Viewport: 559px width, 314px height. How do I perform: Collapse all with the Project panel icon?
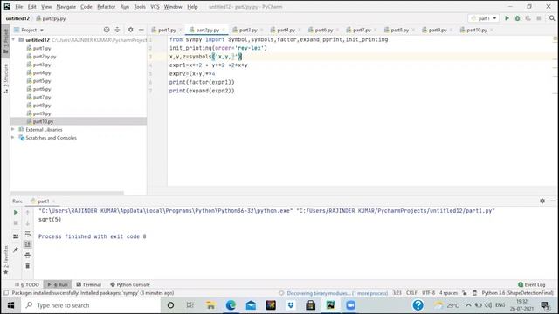117,30
